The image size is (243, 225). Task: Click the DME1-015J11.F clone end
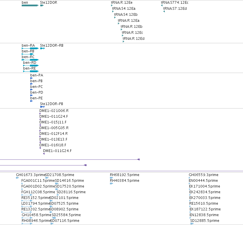[x=40, y=125]
